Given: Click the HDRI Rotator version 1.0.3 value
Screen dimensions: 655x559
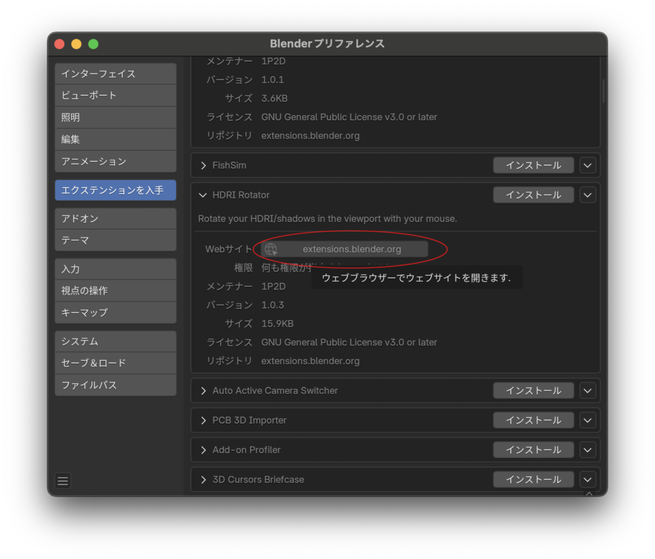Looking at the screenshot, I should 272,305.
